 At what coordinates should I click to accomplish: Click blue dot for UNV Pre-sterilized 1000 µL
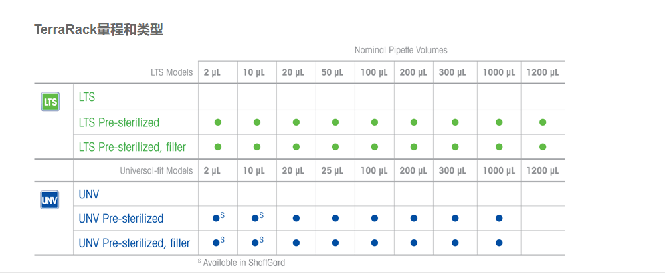[x=499, y=219]
